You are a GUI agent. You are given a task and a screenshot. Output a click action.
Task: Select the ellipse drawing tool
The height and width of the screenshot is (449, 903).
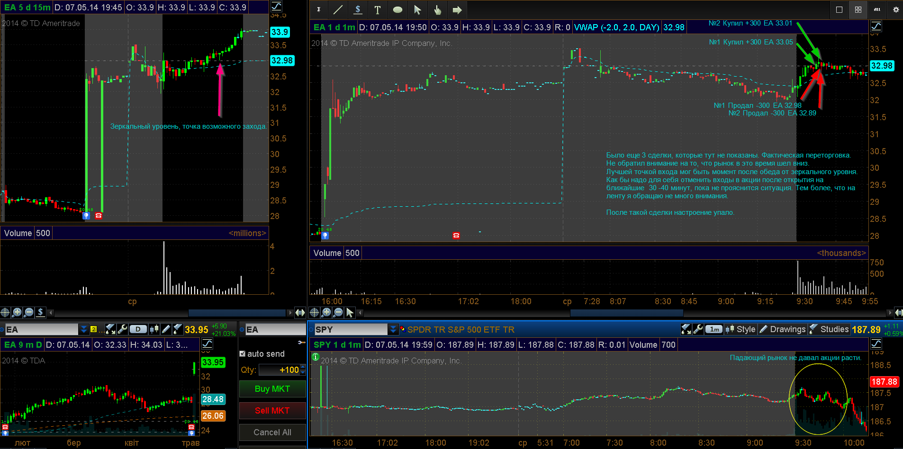tap(397, 9)
